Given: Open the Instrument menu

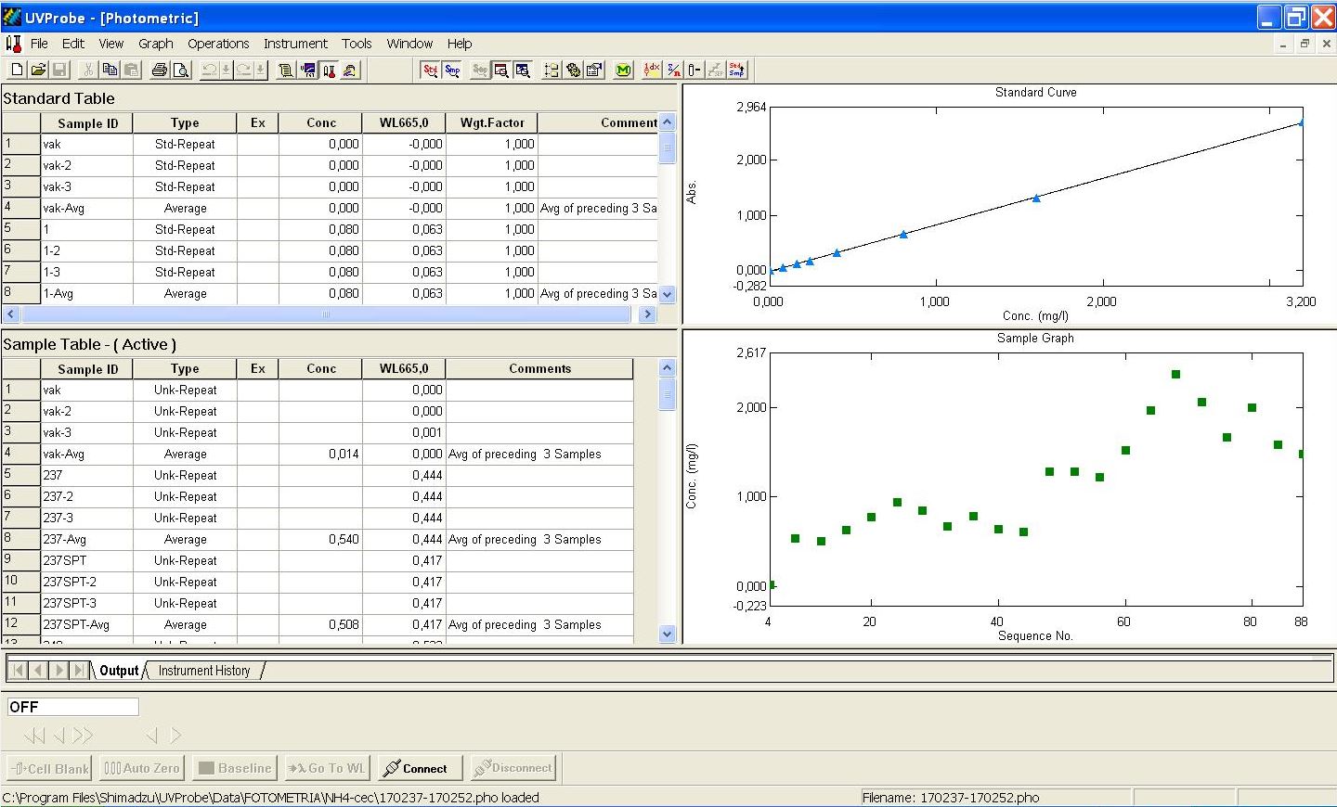Looking at the screenshot, I should 294,44.
